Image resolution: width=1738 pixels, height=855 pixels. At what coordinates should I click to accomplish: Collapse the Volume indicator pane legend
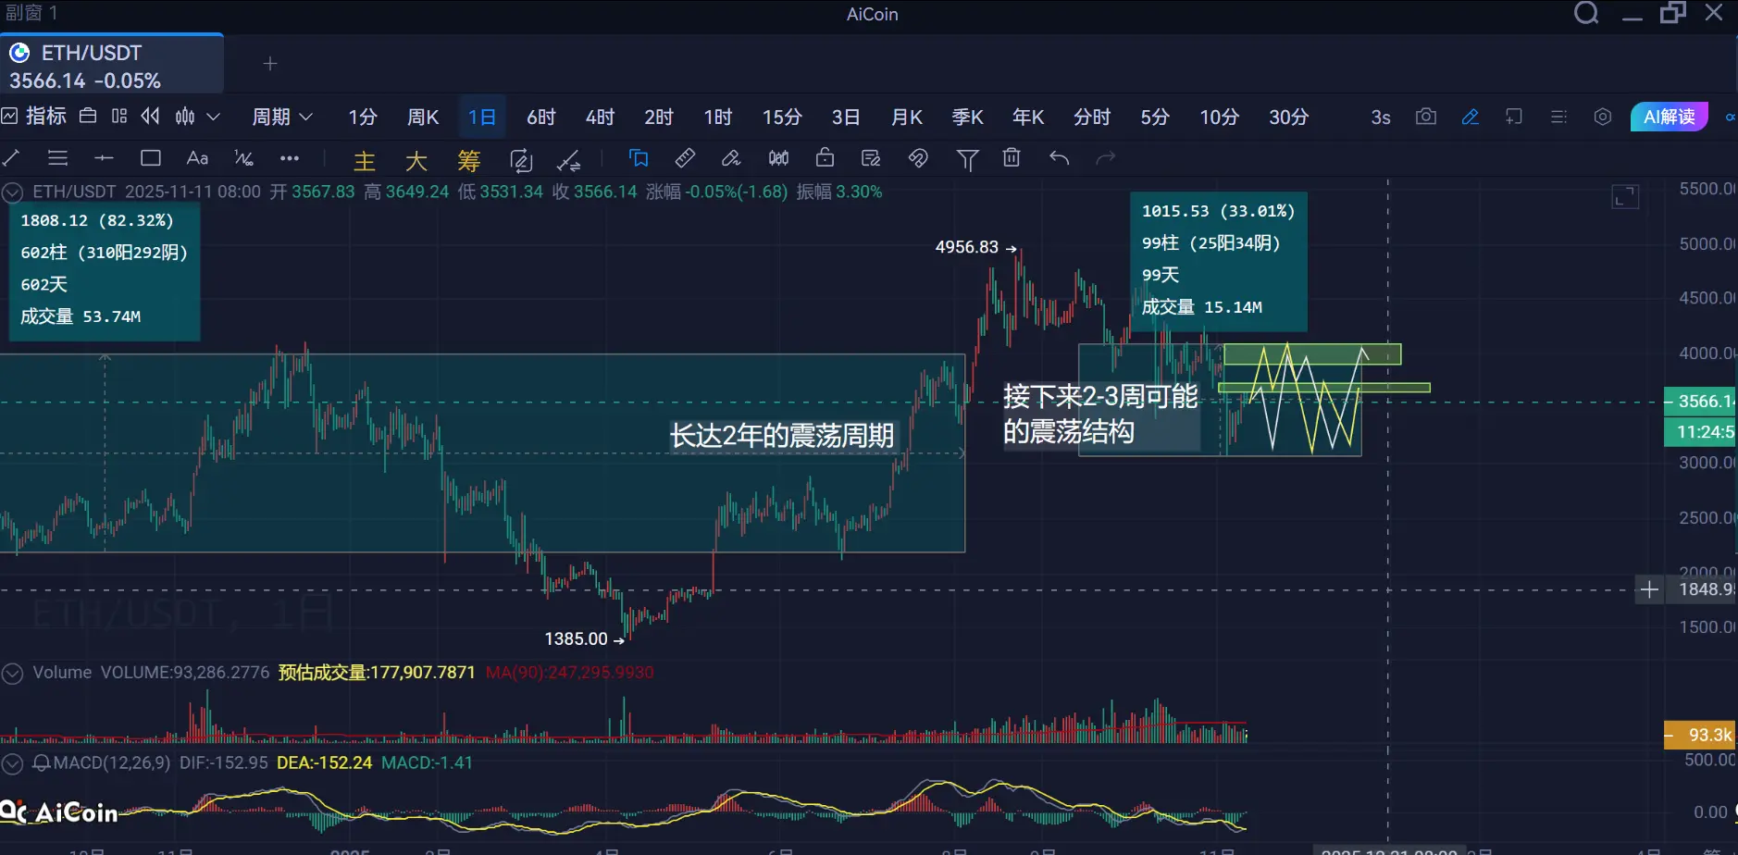click(x=12, y=674)
